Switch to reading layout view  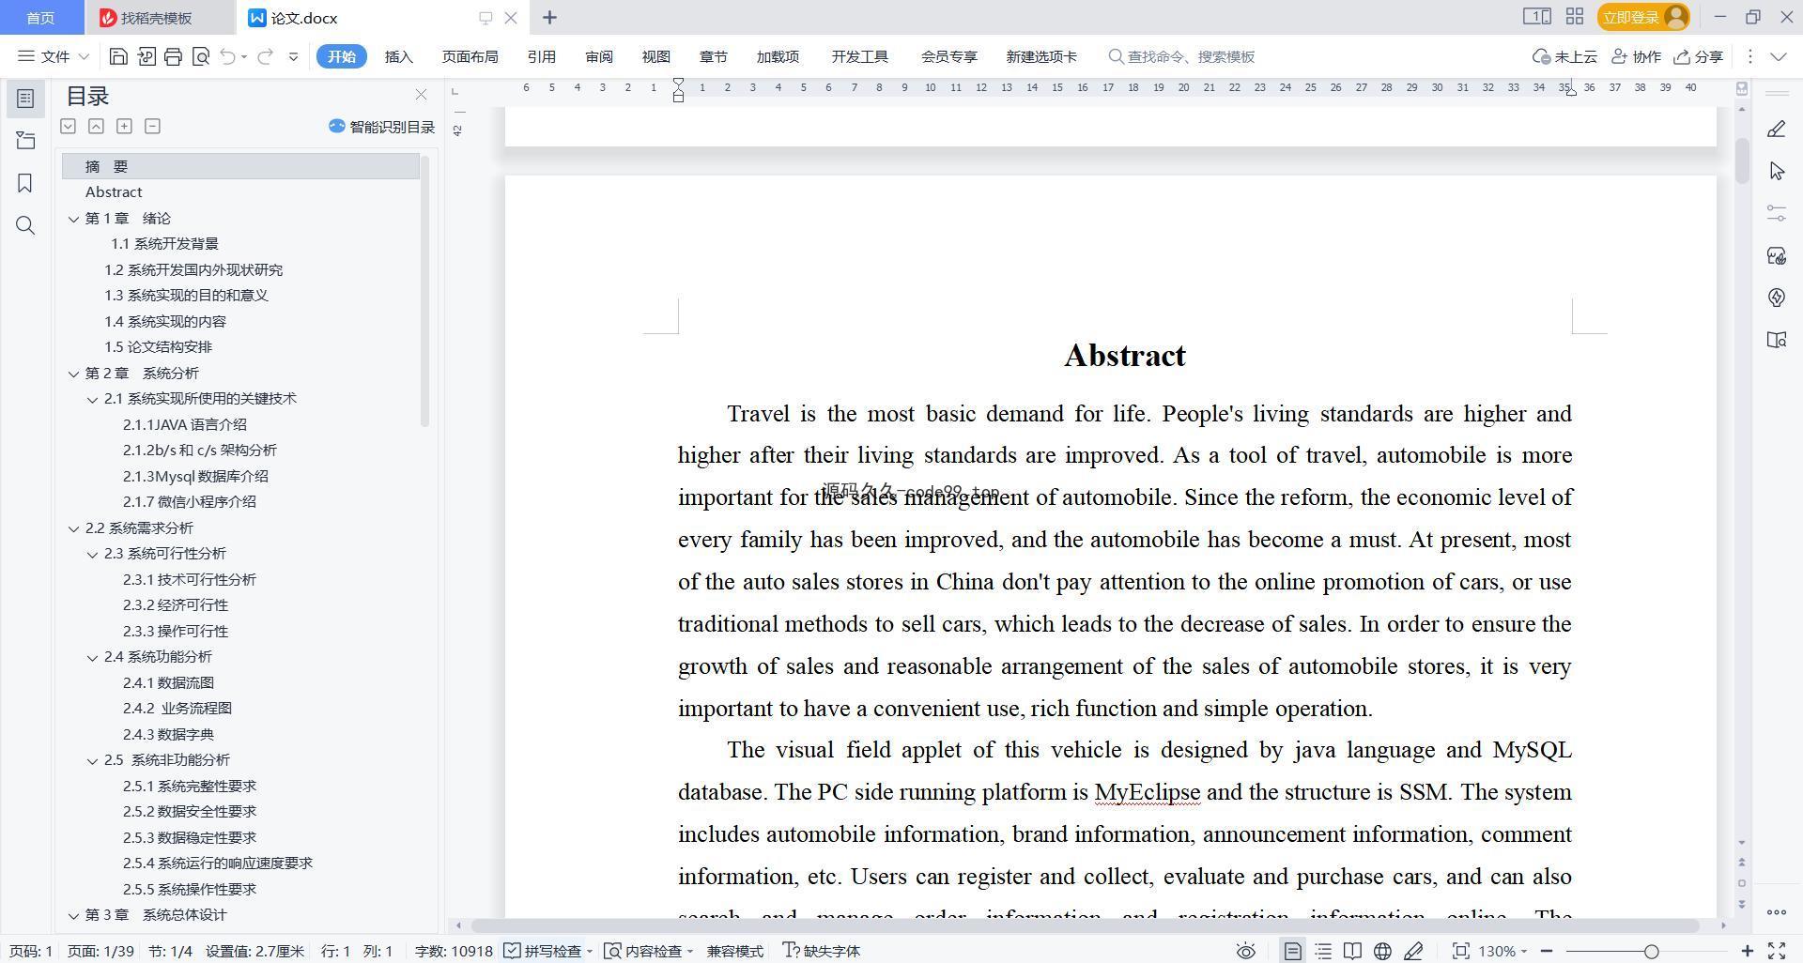1352,951
